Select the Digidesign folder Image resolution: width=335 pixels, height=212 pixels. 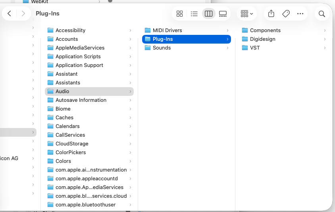tap(284, 39)
